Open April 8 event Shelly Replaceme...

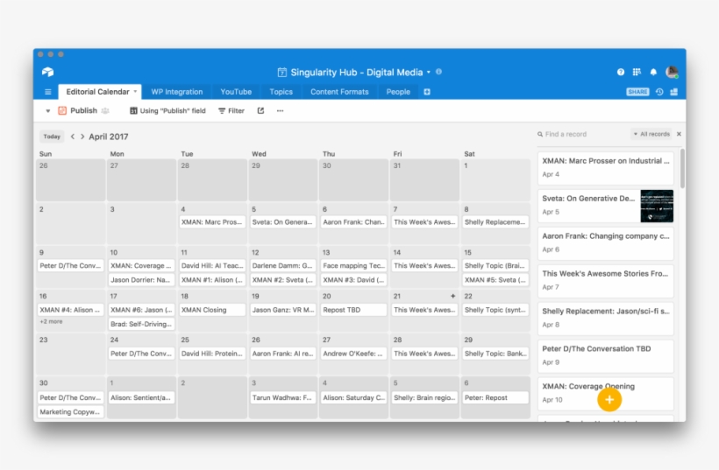[495, 222]
